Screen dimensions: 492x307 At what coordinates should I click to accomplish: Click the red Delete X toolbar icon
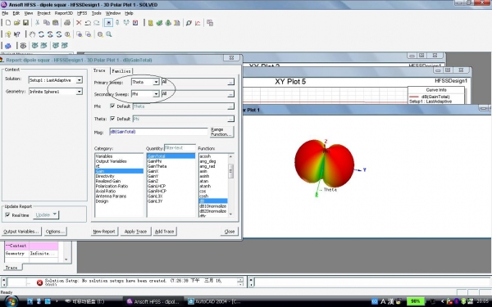click(x=79, y=23)
